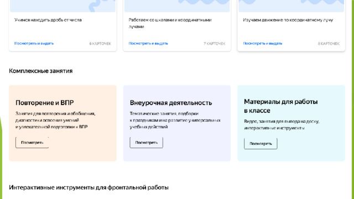Select title 'Работаем со шкалами и координатными лучами'

pyautogui.click(x=170, y=23)
